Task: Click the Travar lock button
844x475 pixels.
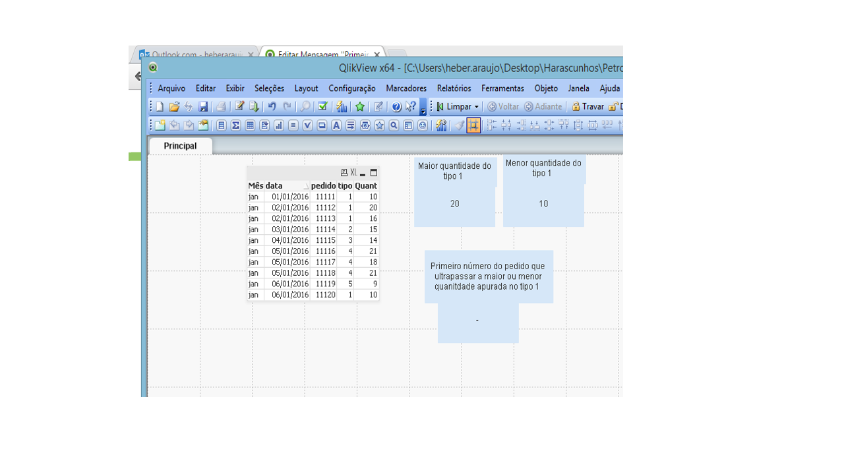Action: (588, 106)
